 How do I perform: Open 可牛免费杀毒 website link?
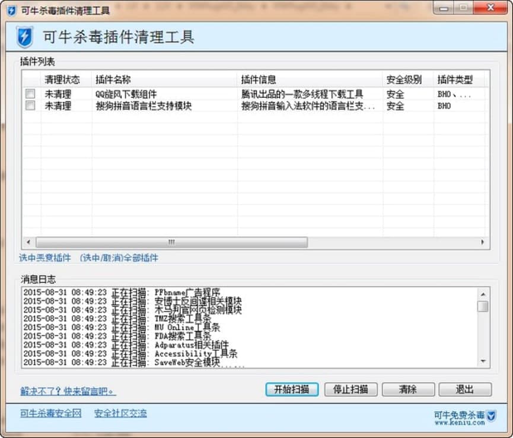coord(460,418)
